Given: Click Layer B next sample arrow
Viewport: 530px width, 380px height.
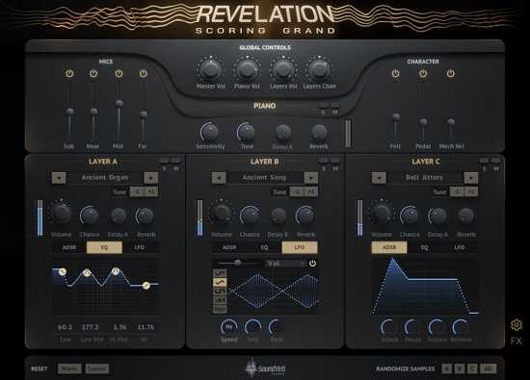Looking at the screenshot, I should coord(310,178).
